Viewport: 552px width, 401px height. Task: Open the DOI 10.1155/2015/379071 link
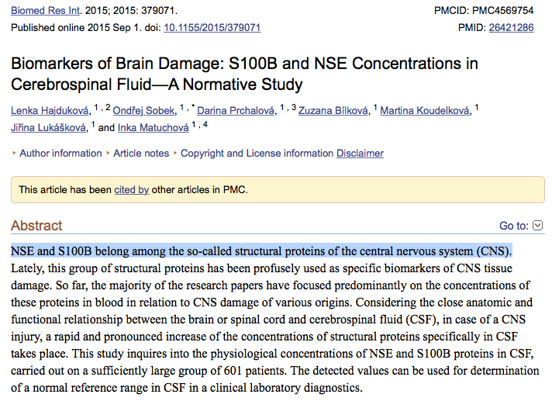212,28
